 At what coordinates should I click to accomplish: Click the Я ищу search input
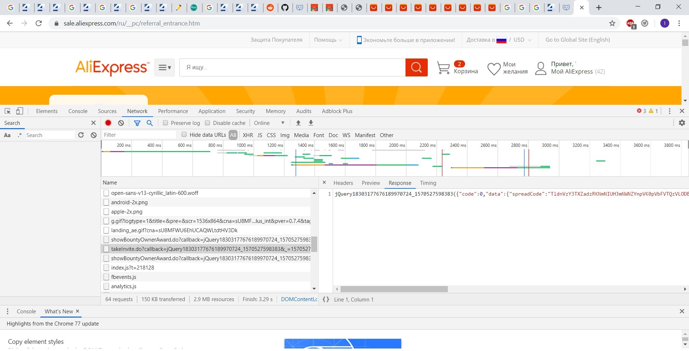click(292, 67)
